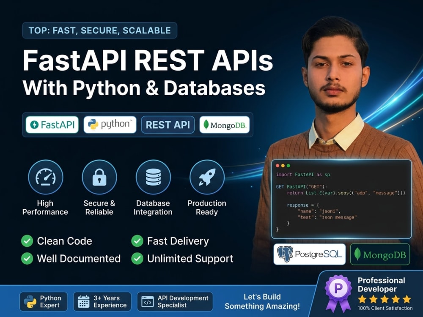Click the yellow dot in the code window
Screen dimensions: 423x317
(x=283, y=166)
